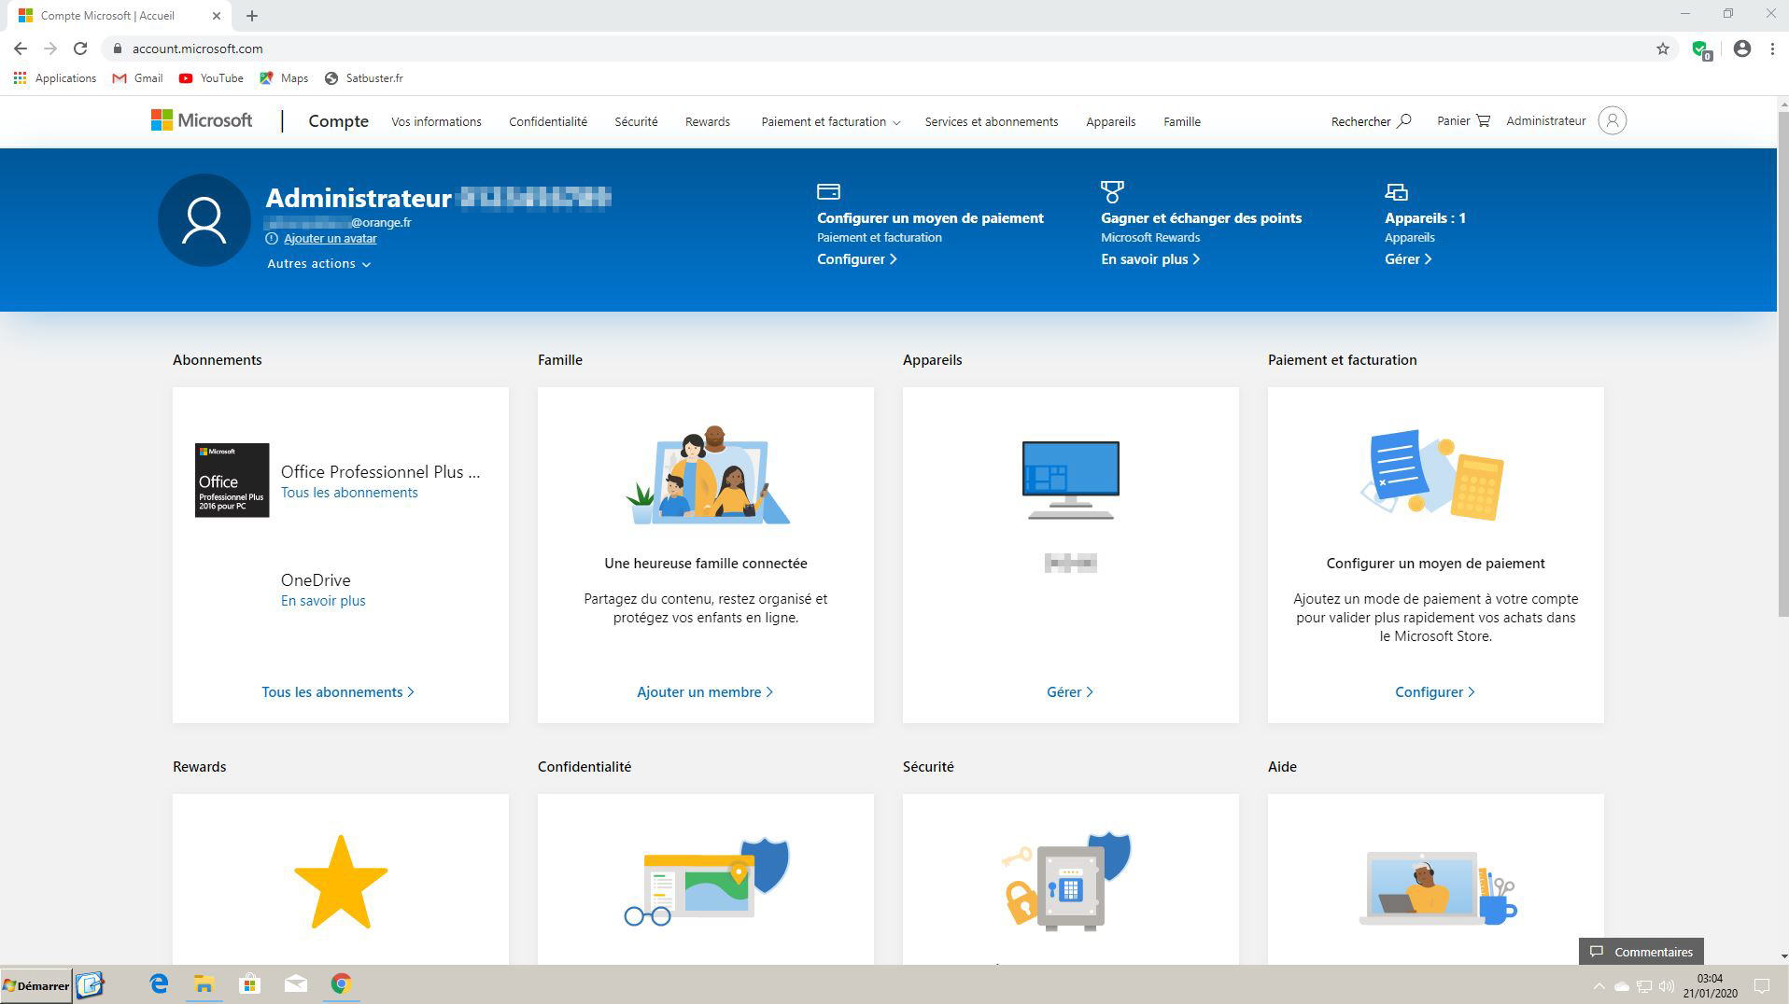
Task: Open Services et abonnements nav item
Action: pyautogui.click(x=992, y=122)
